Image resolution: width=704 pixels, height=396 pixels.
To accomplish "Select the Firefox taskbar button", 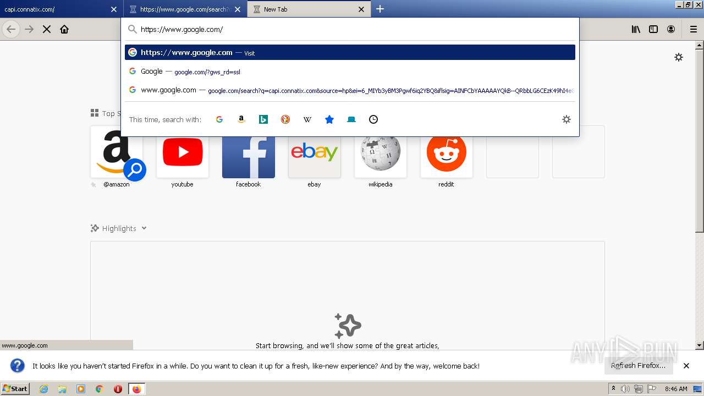I will (x=136, y=389).
